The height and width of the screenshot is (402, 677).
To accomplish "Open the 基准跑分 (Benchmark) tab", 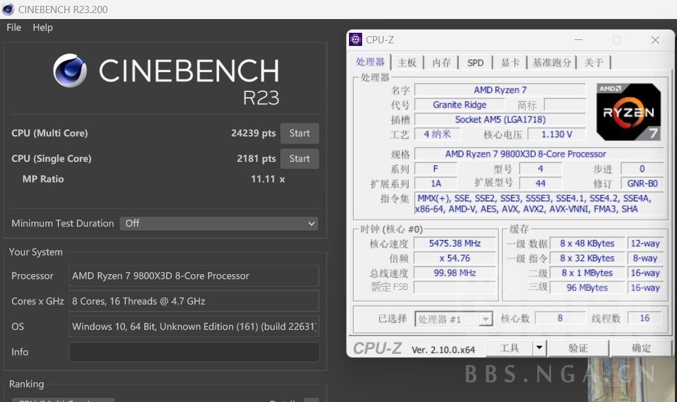I will pyautogui.click(x=553, y=62).
